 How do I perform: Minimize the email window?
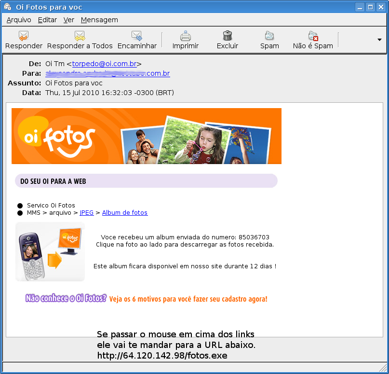(360, 7)
